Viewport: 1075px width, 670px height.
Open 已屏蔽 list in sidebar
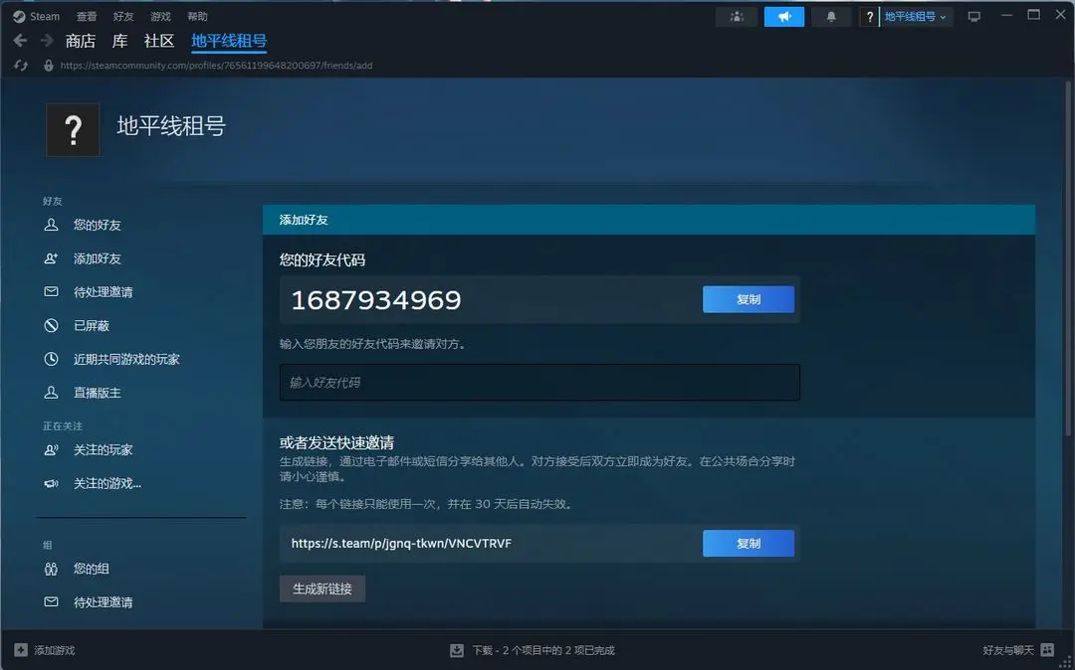pos(92,325)
